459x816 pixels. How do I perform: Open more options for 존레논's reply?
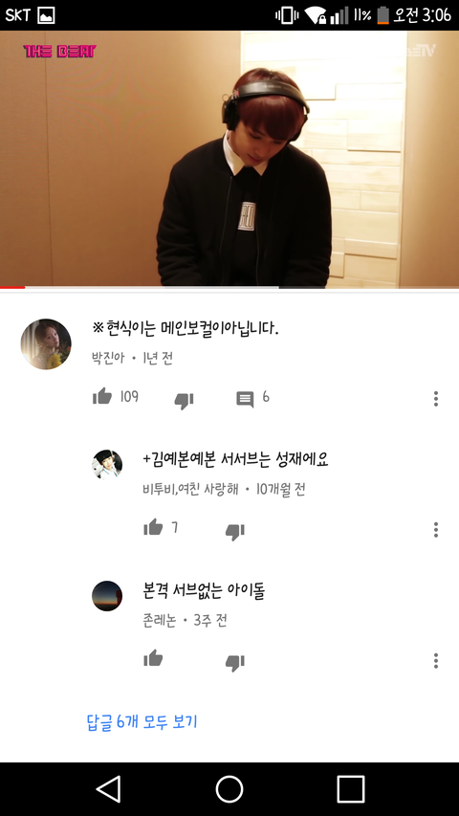pos(436,661)
